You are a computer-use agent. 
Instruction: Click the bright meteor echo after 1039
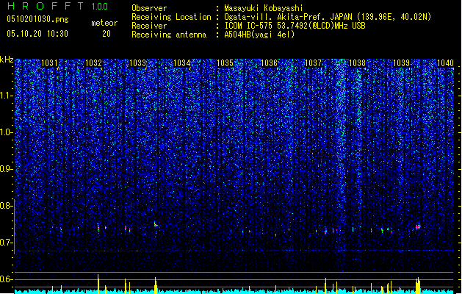(418, 226)
